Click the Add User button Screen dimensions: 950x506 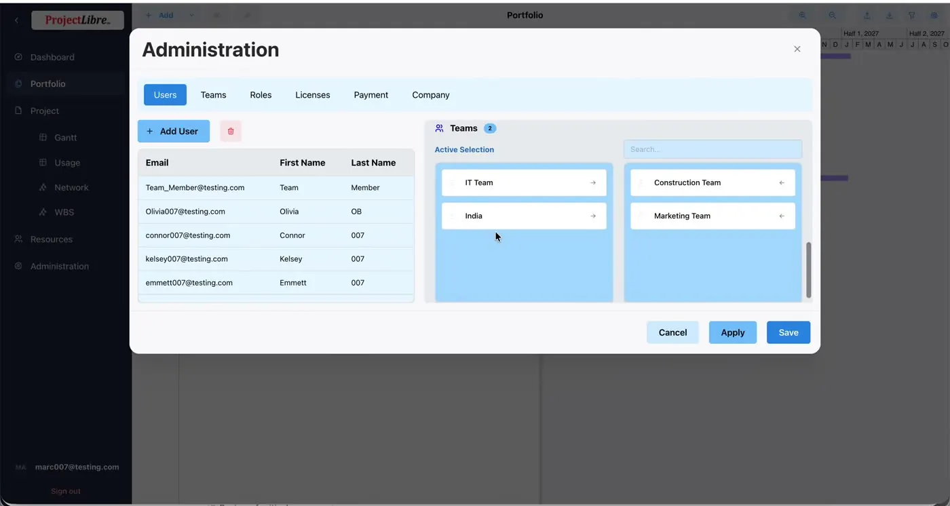tap(174, 131)
